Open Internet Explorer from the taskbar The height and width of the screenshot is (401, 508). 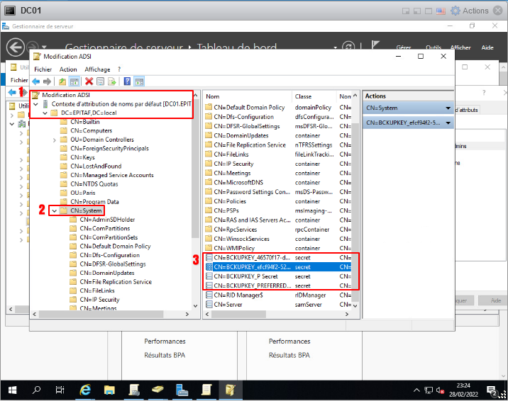click(85, 390)
